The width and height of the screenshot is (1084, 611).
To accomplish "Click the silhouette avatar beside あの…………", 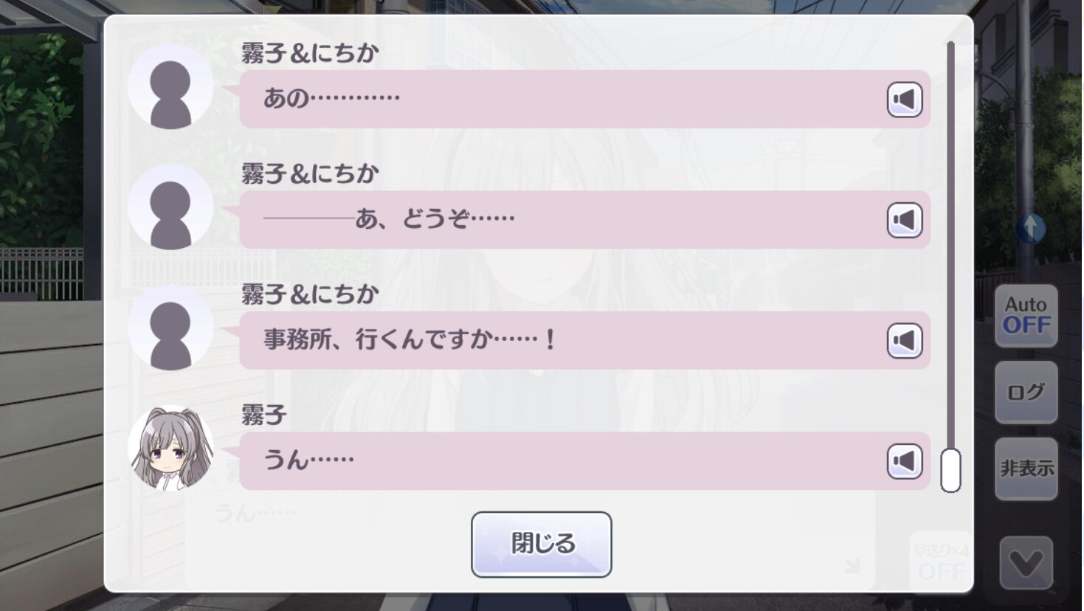I will 170,86.
